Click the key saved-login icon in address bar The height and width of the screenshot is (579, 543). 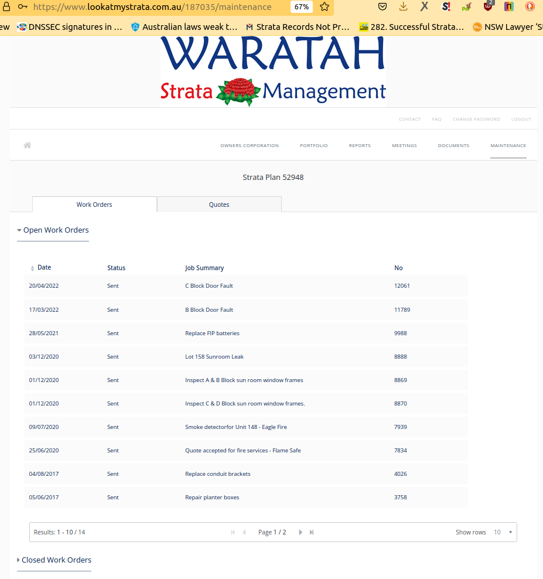22,6
